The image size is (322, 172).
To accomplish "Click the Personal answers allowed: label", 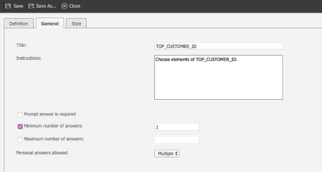I will [x=42, y=153].
